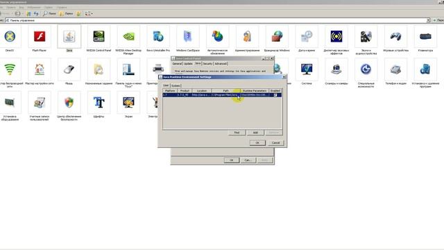Screen dimensions: 444x250
Task: Open the Security Center icon
Action: (x=69, y=103)
